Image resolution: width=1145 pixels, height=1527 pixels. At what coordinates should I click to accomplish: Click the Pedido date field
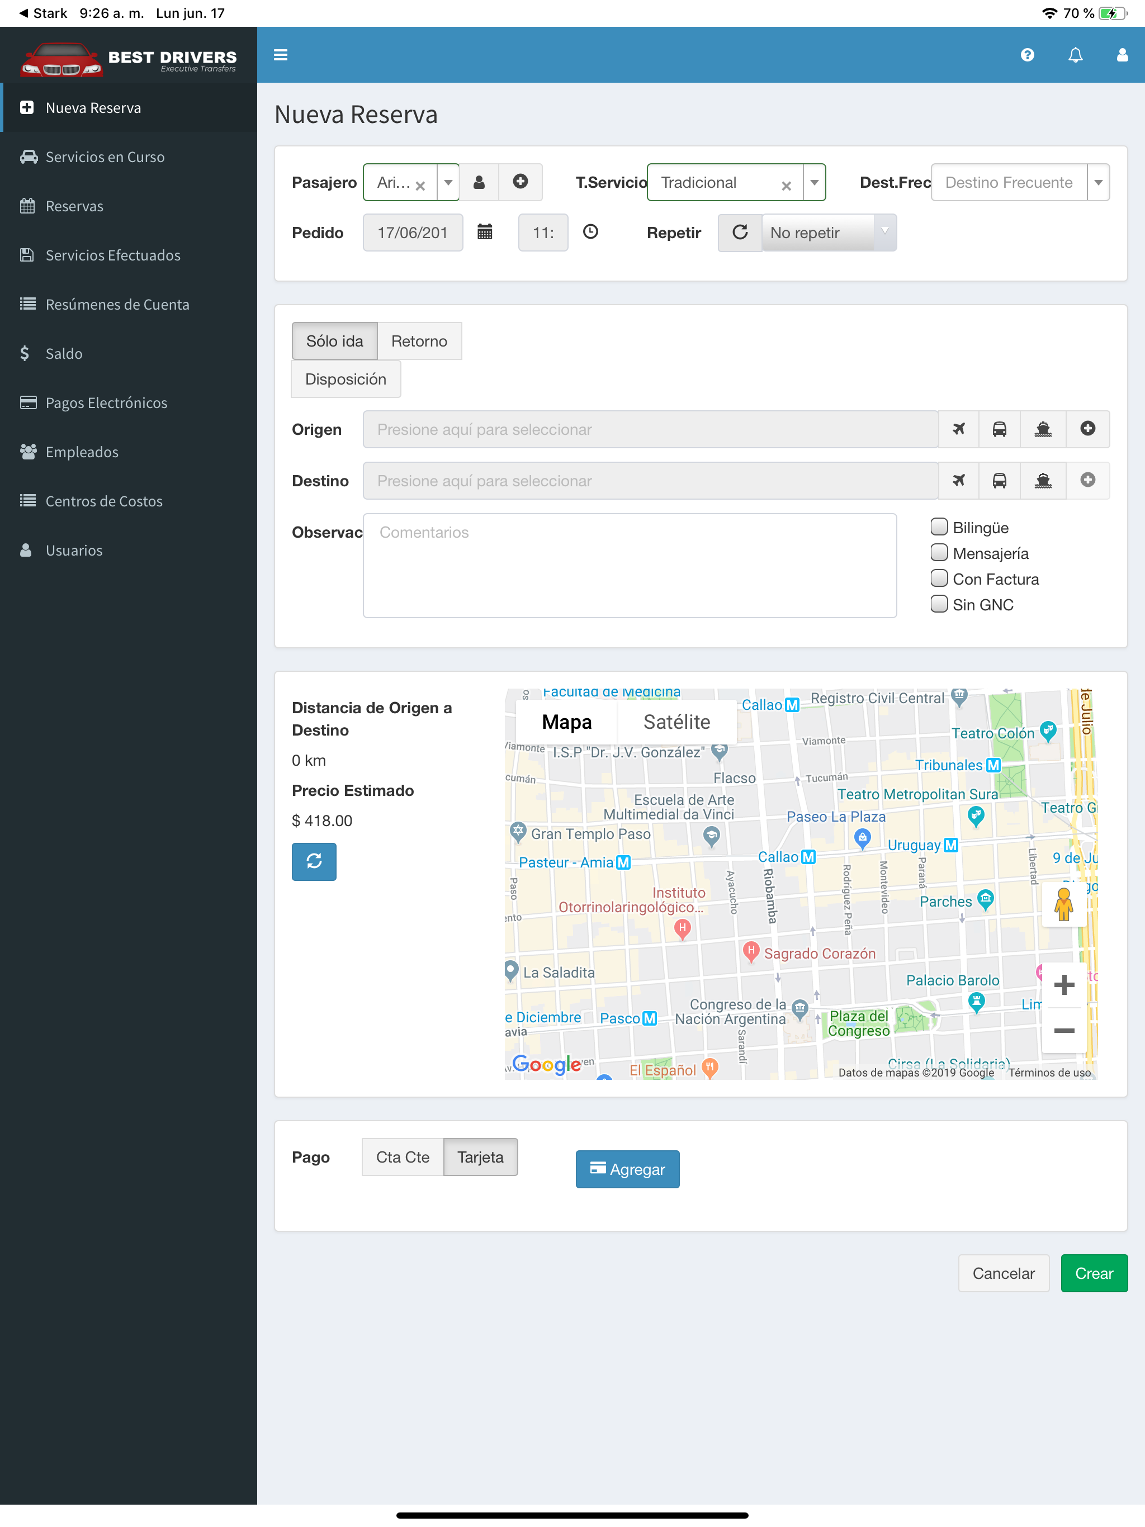[413, 233]
